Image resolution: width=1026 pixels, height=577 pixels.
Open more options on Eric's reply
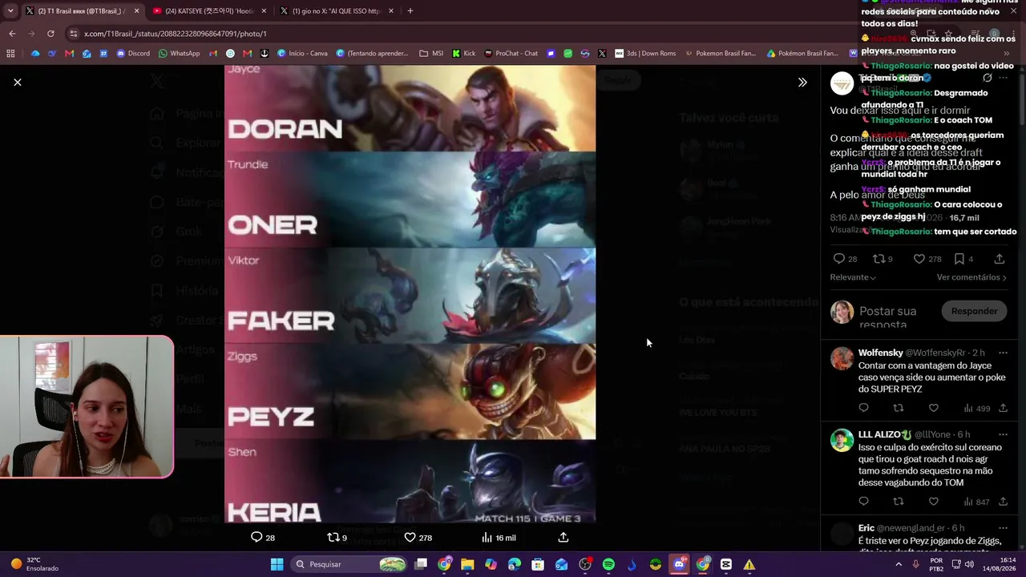point(1003,528)
